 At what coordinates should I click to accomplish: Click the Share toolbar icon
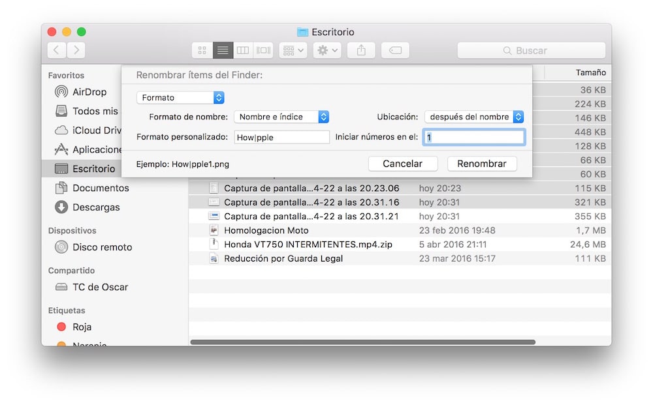click(x=360, y=50)
